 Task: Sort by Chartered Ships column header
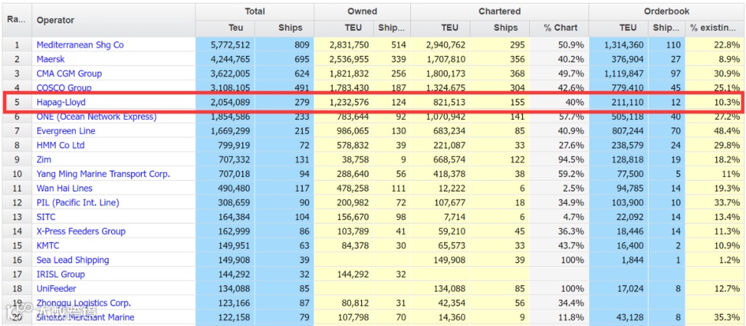499,28
